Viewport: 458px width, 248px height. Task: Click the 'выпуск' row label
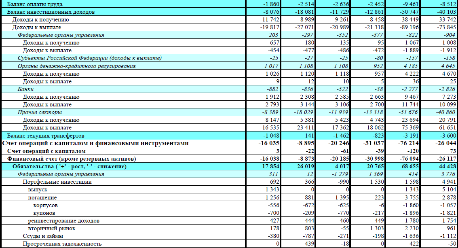(x=38, y=189)
